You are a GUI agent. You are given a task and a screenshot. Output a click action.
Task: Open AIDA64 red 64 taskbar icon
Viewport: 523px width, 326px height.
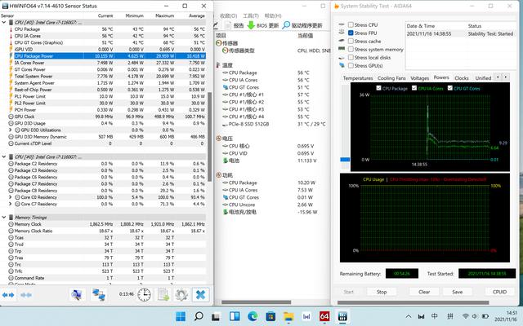324,316
